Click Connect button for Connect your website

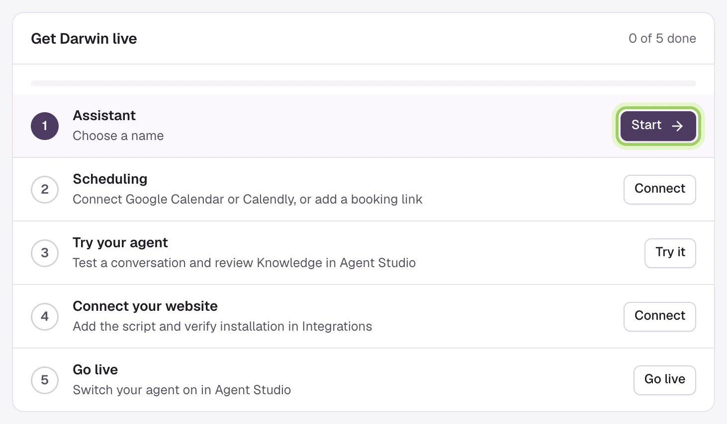(659, 316)
